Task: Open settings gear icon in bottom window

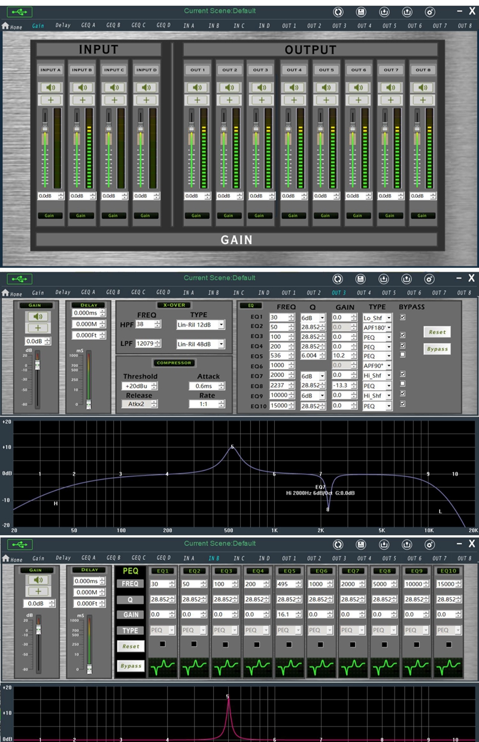Action: pos(430,544)
